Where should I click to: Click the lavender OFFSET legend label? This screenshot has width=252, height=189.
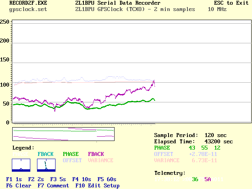point(72,160)
